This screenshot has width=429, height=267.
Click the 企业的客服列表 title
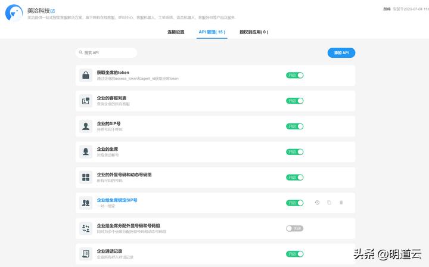pos(111,98)
